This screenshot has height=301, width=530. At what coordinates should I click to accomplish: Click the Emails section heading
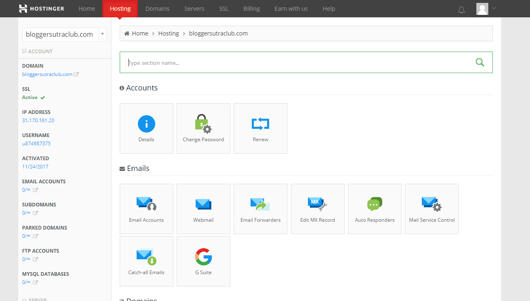[138, 168]
